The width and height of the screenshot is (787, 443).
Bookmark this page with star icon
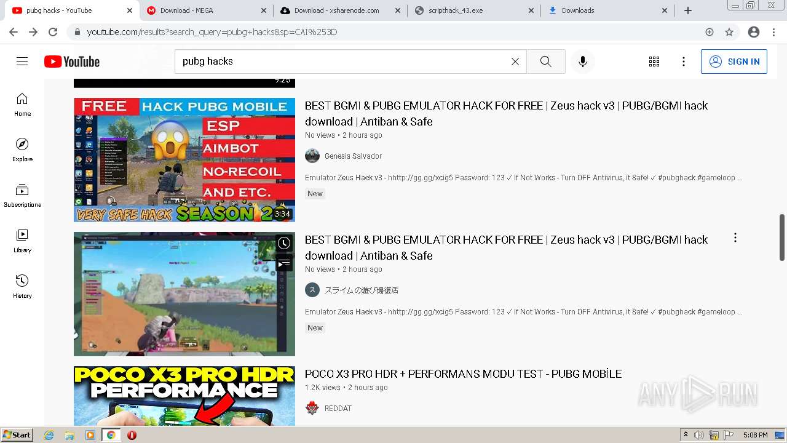point(729,32)
